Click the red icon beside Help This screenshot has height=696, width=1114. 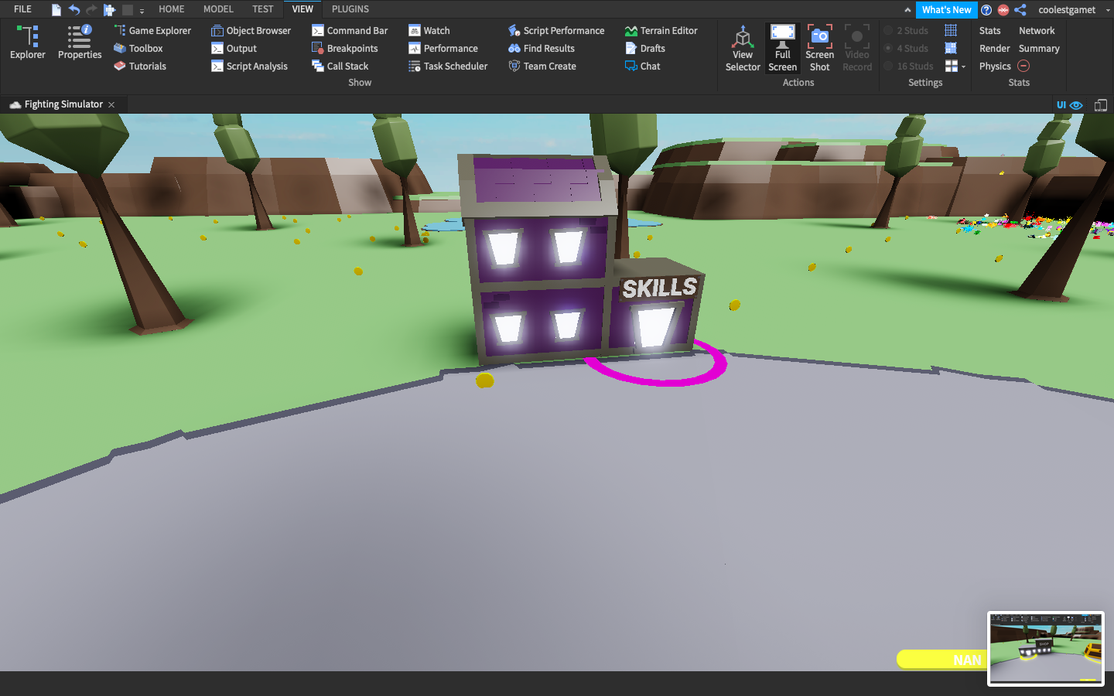tap(1003, 9)
